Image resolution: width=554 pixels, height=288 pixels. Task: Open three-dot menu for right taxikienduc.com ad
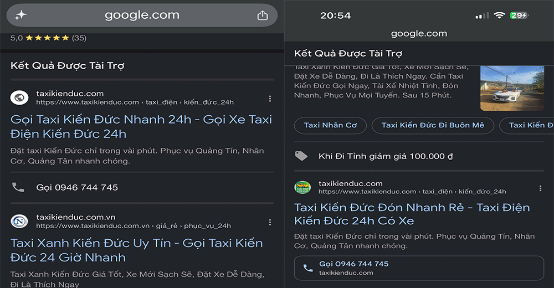pyautogui.click(x=540, y=188)
